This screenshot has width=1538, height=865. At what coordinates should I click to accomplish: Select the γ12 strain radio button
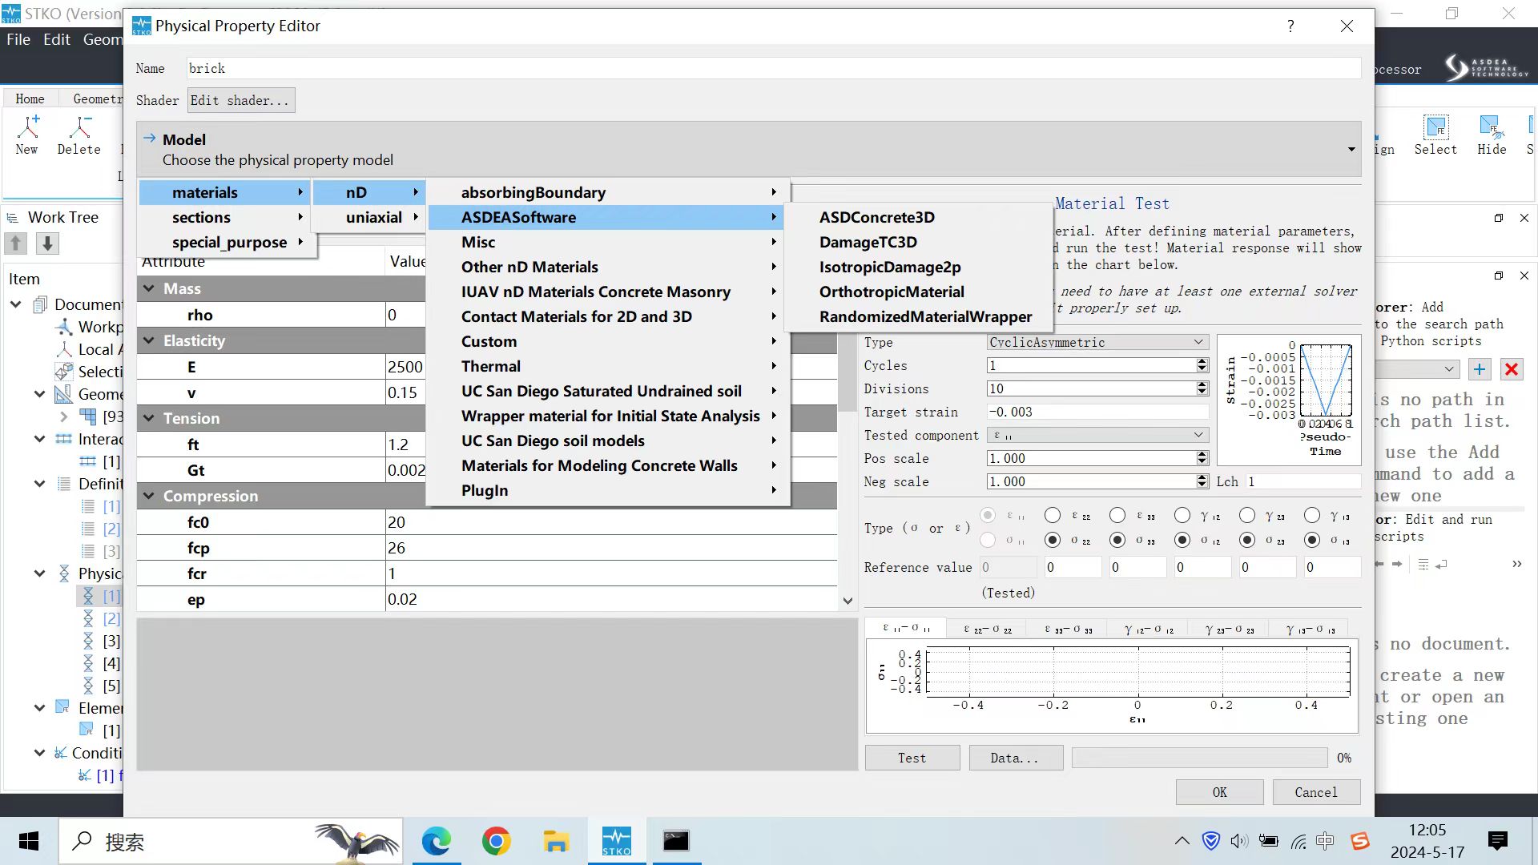(x=1182, y=515)
